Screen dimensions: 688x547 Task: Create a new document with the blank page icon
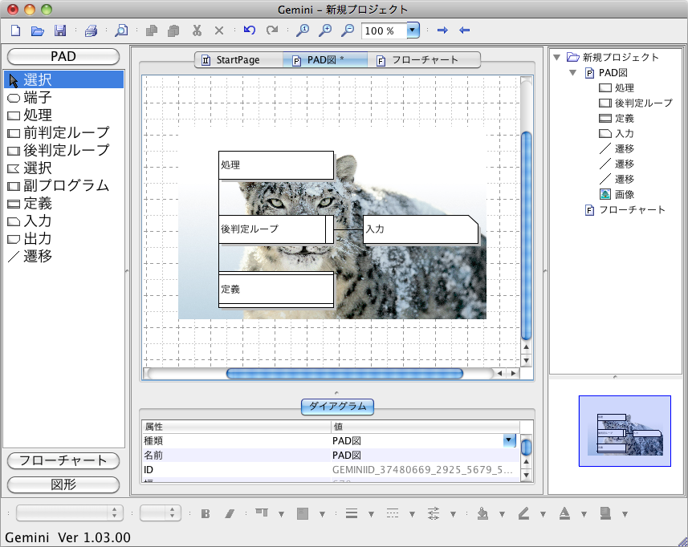tap(16, 30)
